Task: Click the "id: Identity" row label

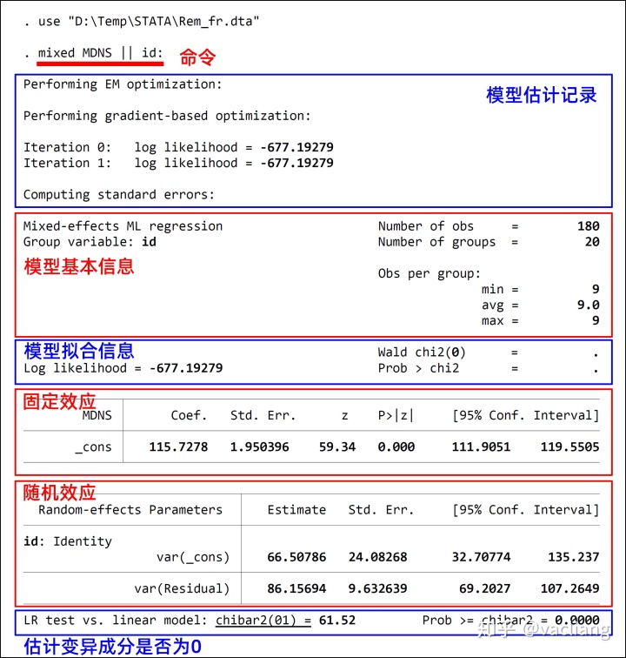Action: pos(68,541)
